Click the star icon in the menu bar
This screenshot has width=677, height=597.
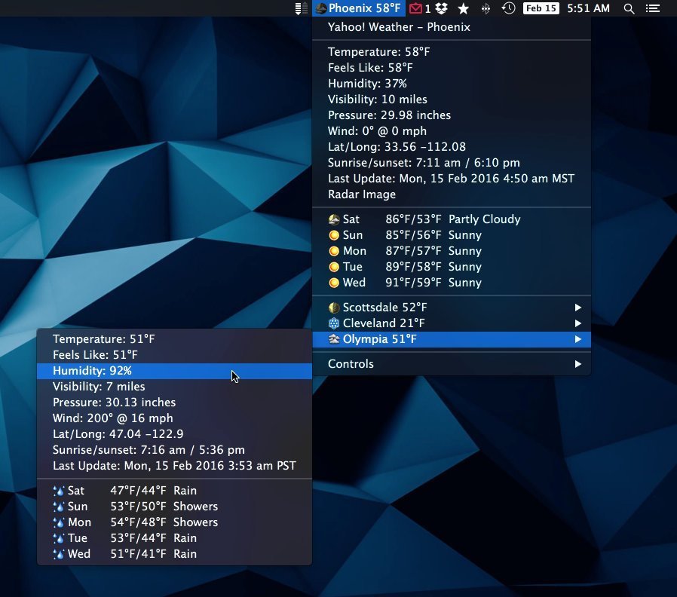(x=464, y=8)
